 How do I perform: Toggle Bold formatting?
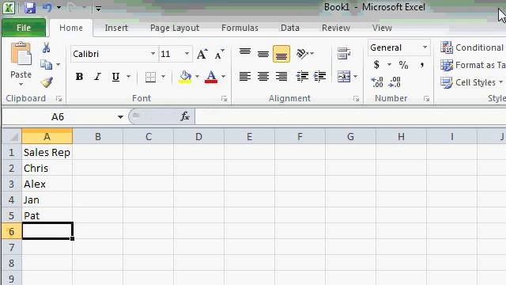pos(79,77)
